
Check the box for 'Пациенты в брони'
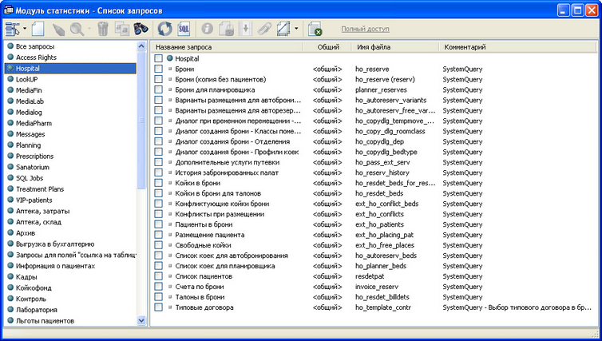coord(158,224)
